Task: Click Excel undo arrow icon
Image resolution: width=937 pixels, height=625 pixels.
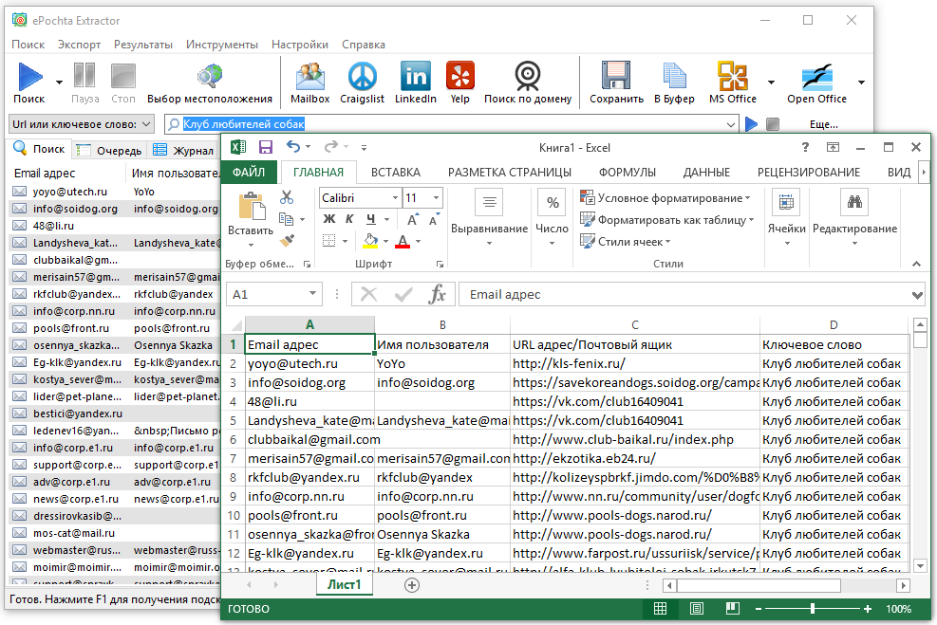Action: pyautogui.click(x=292, y=146)
